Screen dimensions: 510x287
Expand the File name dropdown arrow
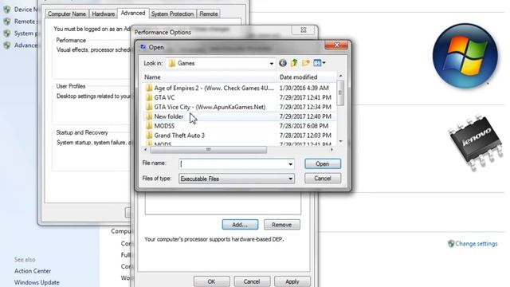point(290,164)
